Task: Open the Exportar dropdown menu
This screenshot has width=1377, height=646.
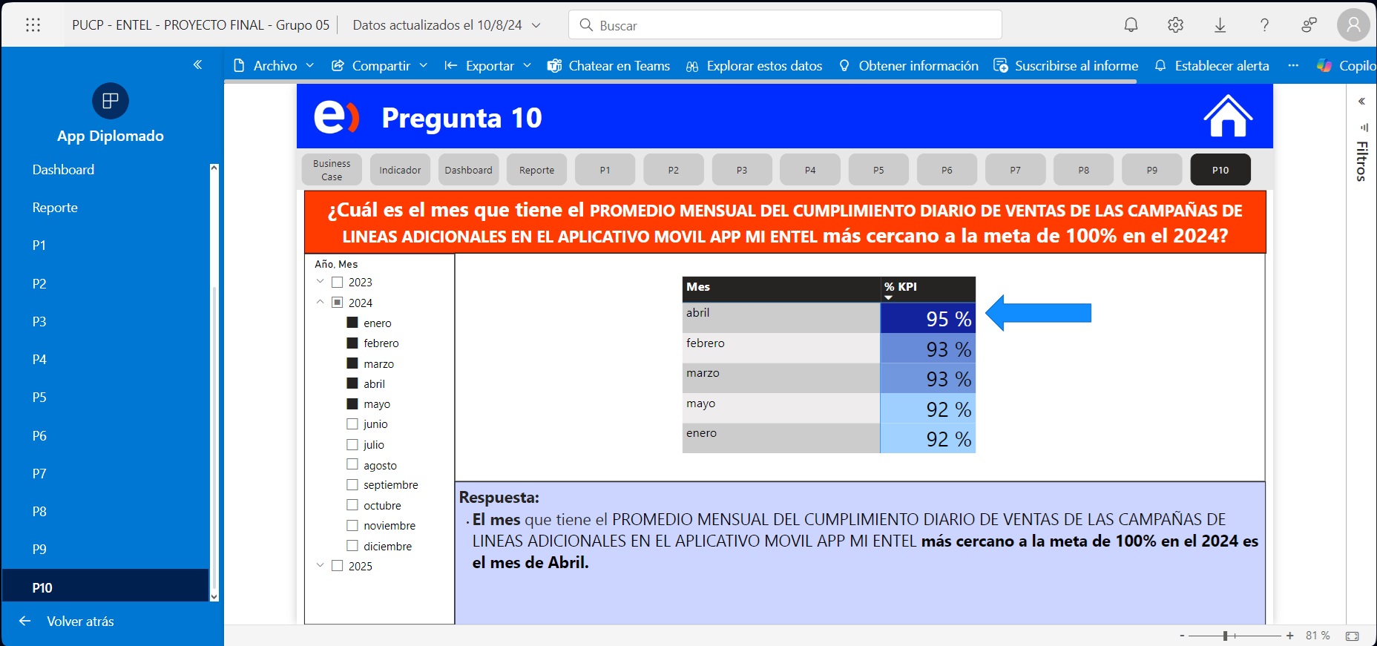Action: click(487, 65)
